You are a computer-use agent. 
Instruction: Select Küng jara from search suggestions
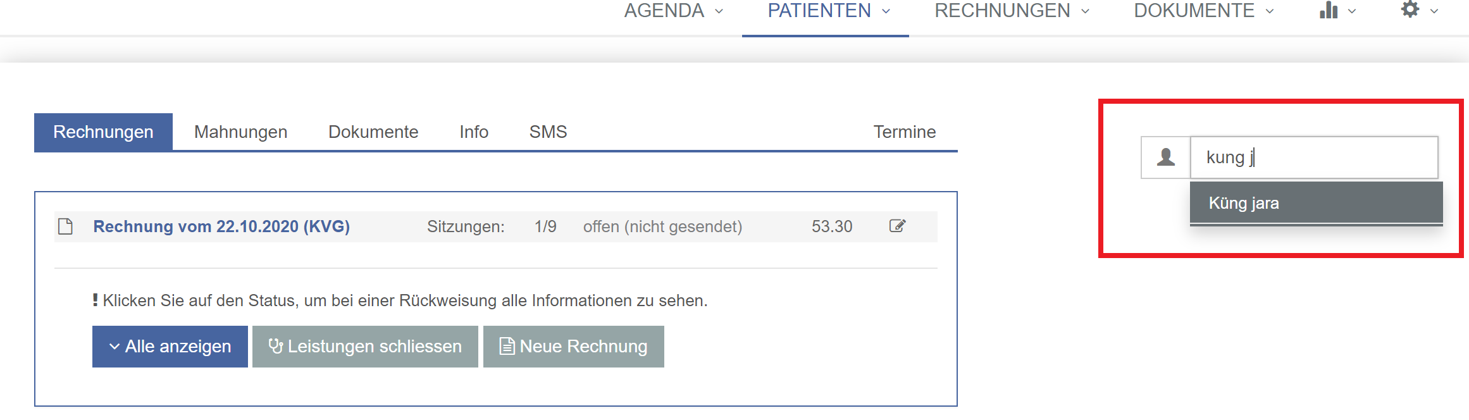[x=1316, y=203]
